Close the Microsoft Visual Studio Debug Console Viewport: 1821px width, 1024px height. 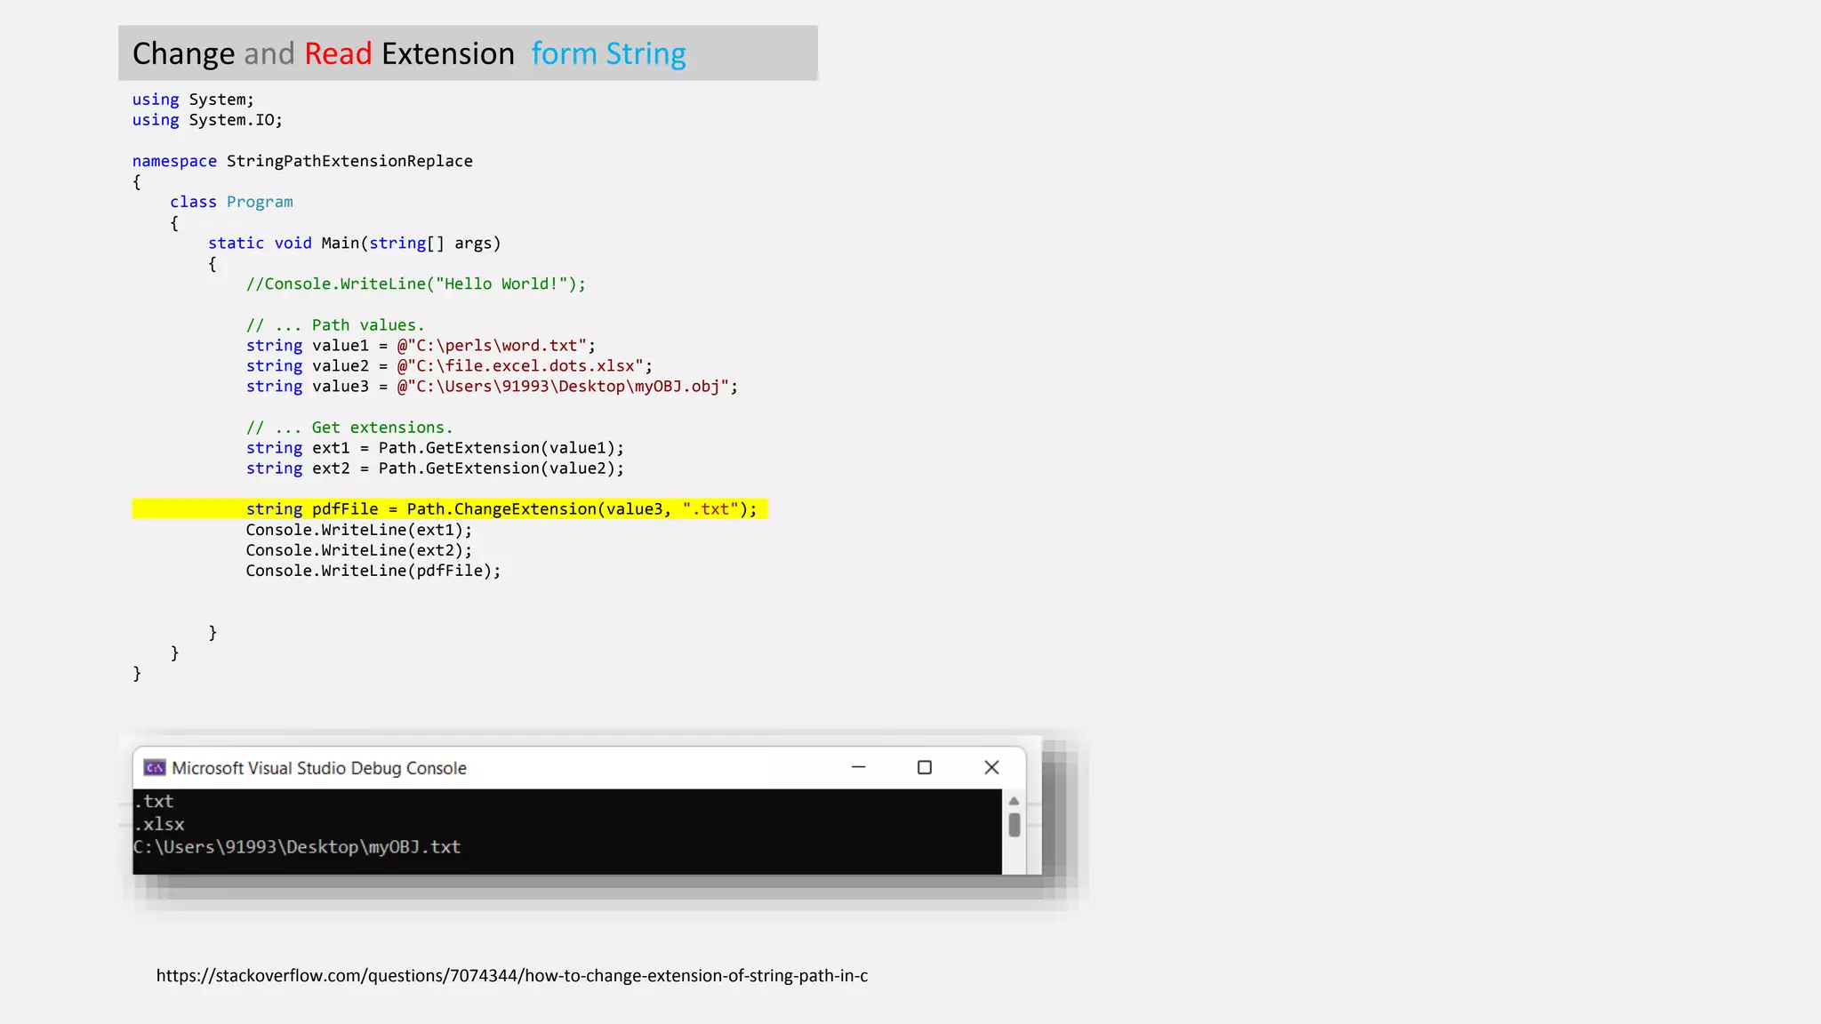pyautogui.click(x=991, y=767)
